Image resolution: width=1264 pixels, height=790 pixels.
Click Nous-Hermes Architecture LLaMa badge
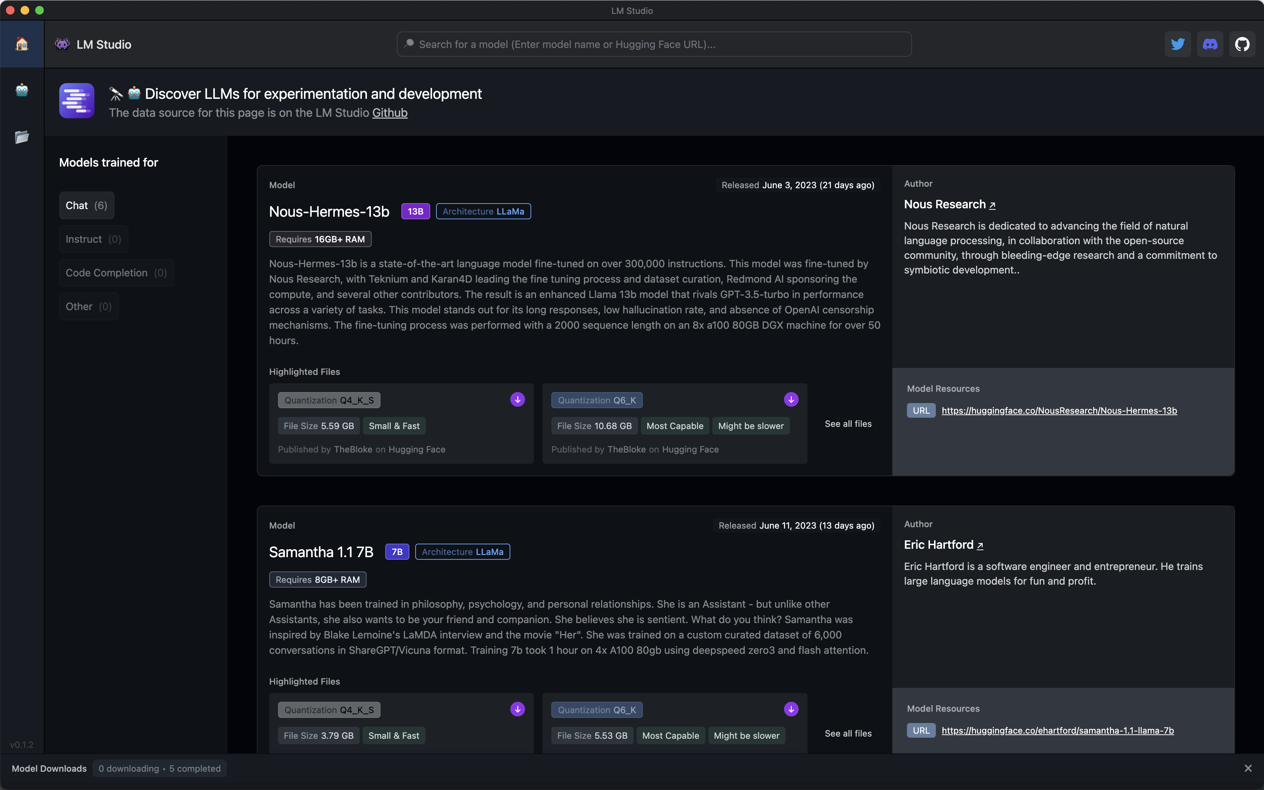pos(483,212)
